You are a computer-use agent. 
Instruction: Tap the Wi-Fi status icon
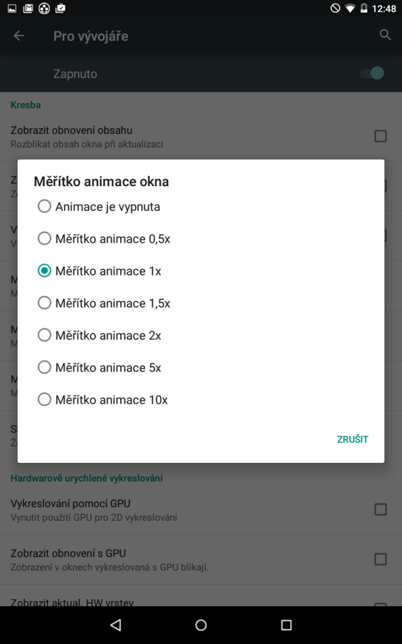click(350, 8)
